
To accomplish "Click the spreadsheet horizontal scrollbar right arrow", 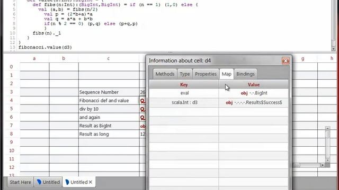I will tap(323, 165).
